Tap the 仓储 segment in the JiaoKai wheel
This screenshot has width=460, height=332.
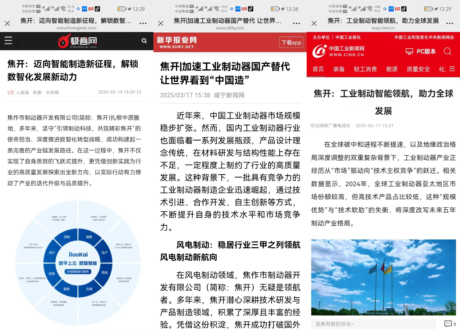click(x=89, y=289)
